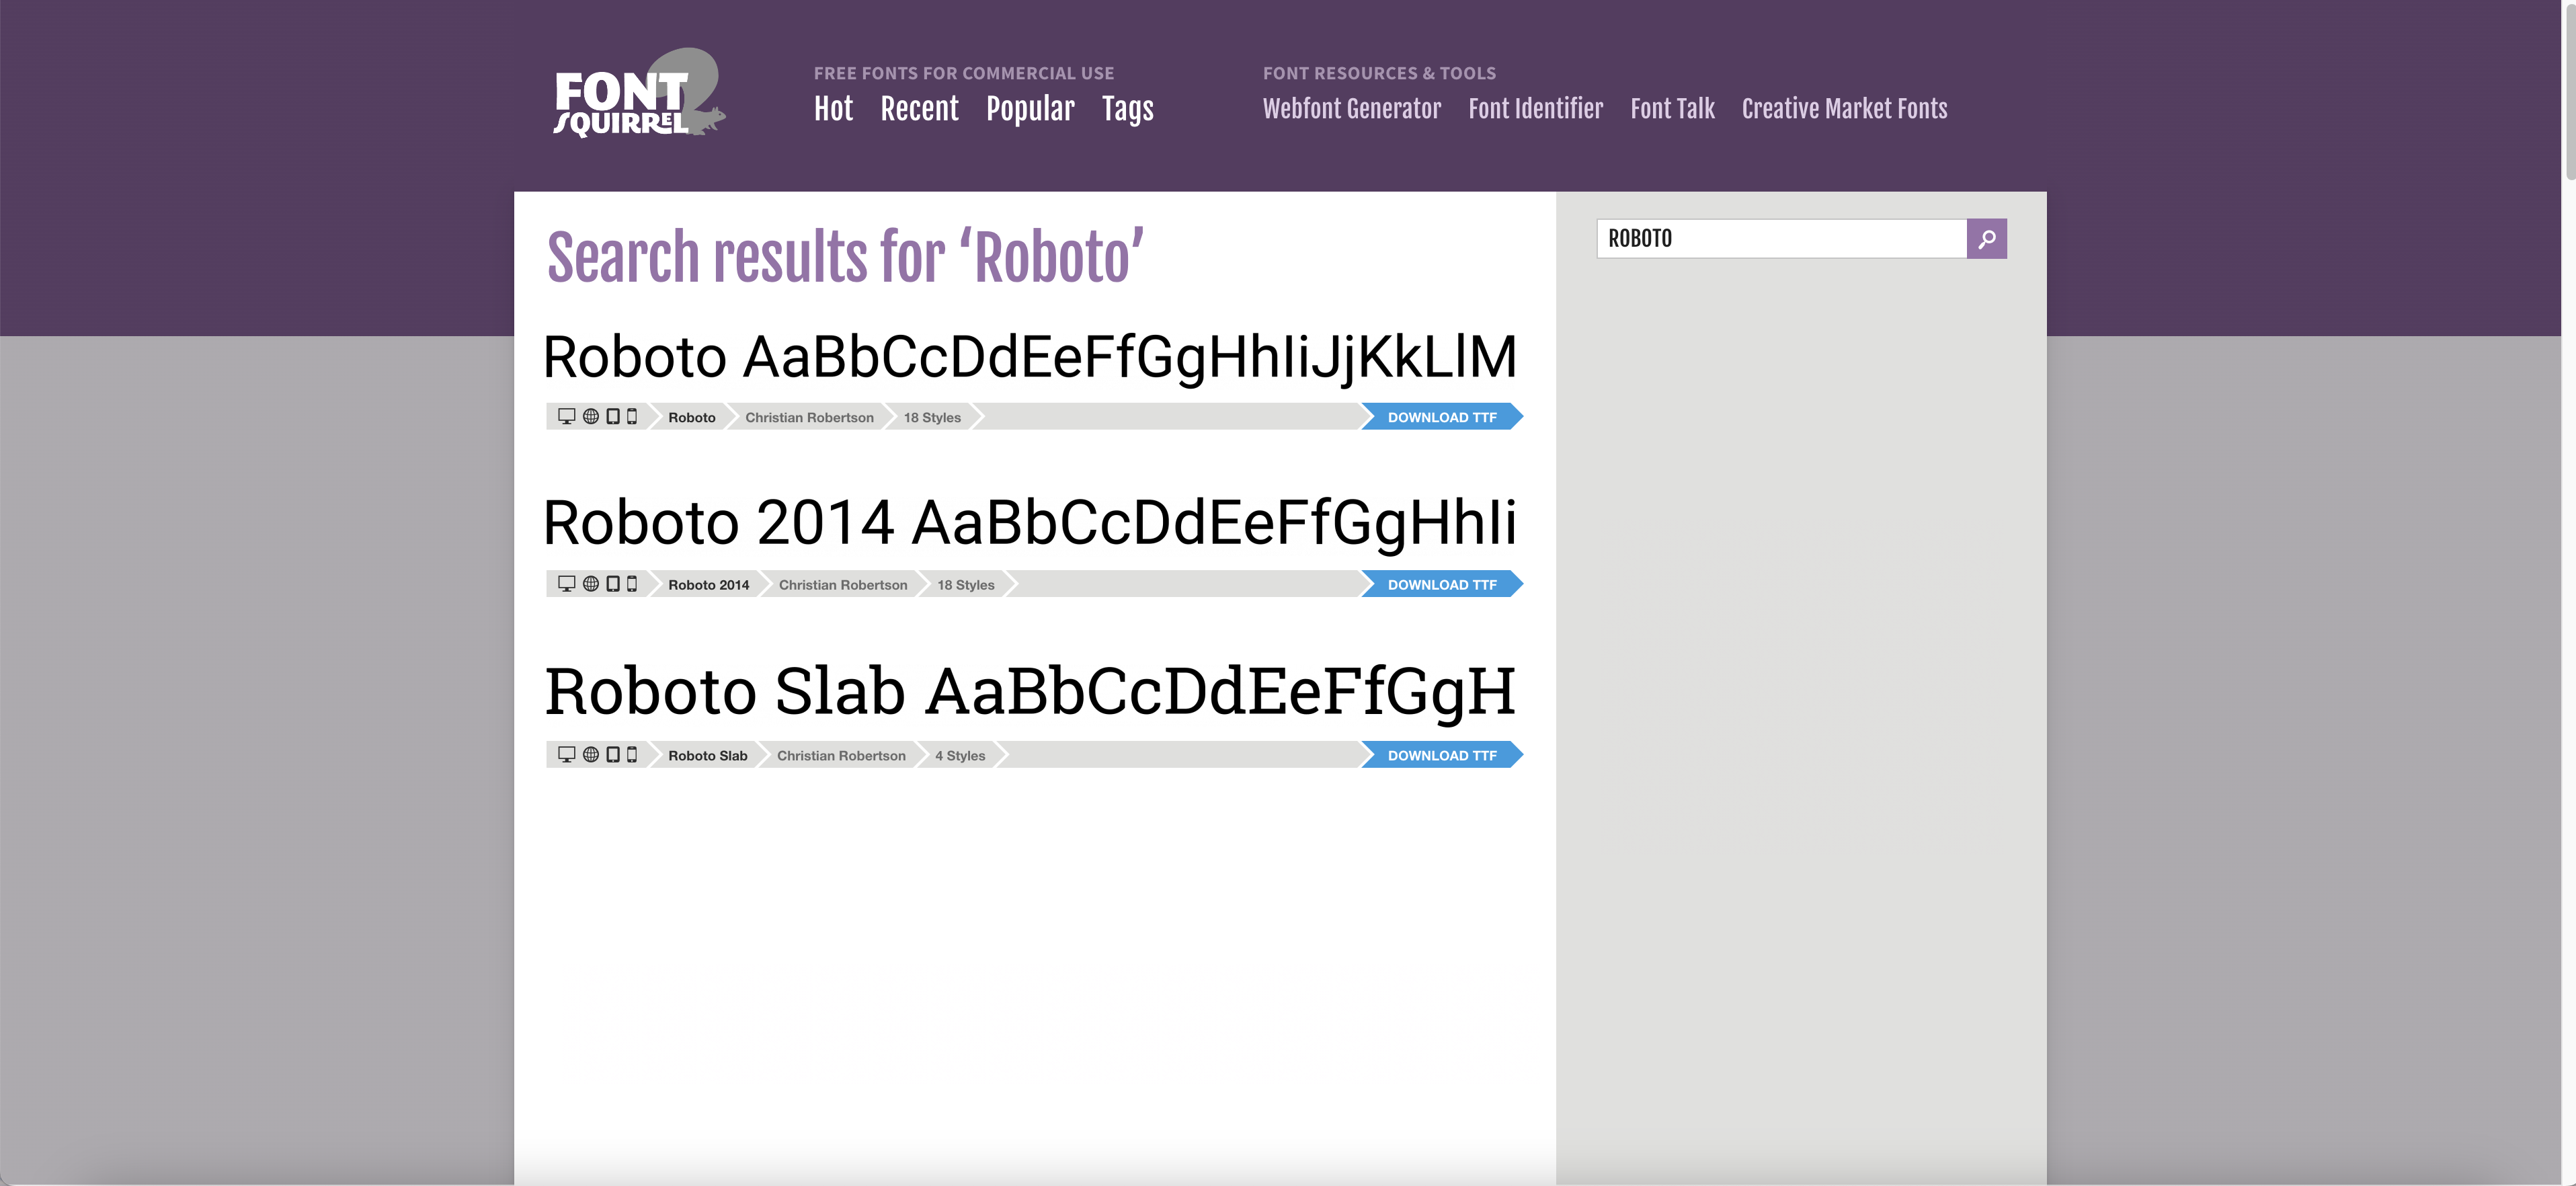Click 18 Styles in Roboto 2014 row

(966, 584)
